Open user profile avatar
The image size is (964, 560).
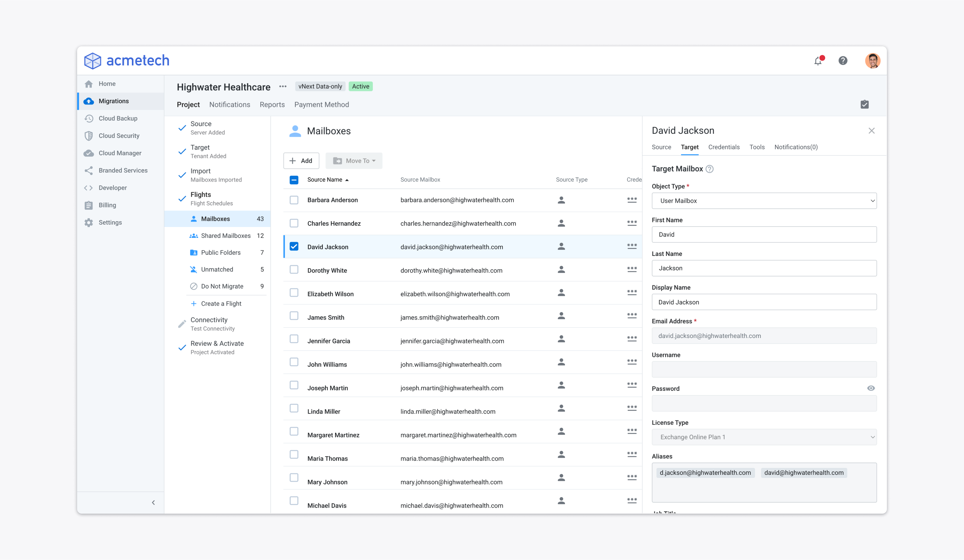tap(873, 61)
